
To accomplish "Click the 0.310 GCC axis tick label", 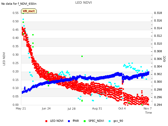I will point(158,44).
